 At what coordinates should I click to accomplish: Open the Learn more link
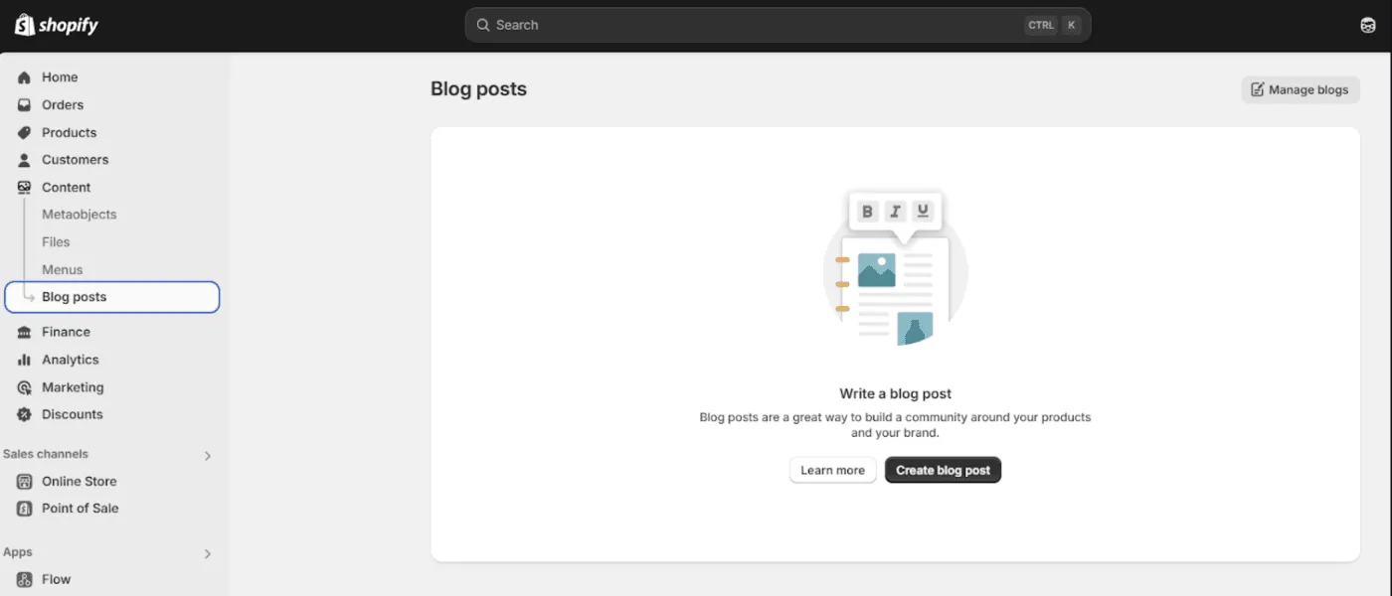coord(832,469)
